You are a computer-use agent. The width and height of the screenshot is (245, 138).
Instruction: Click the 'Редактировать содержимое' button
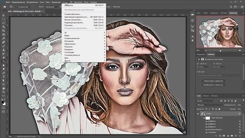[213, 81]
